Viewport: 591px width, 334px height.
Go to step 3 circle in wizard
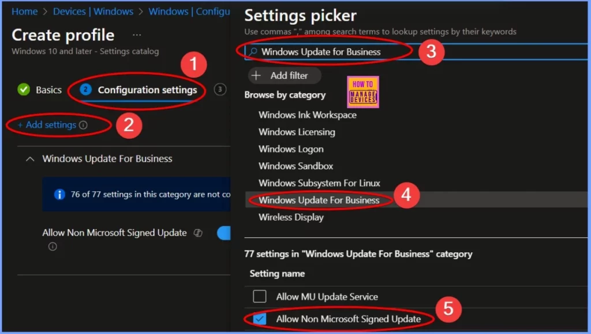(x=220, y=89)
